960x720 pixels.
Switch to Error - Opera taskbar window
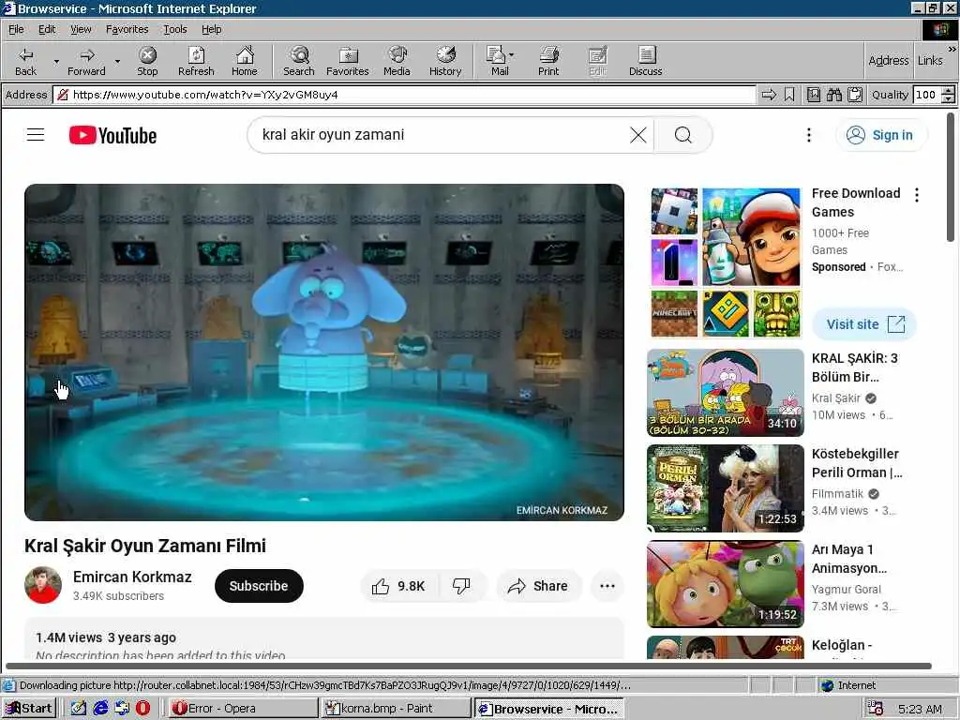pos(242,709)
